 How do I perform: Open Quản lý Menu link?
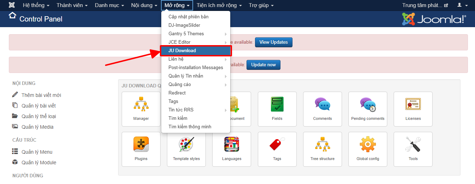[x=37, y=152]
